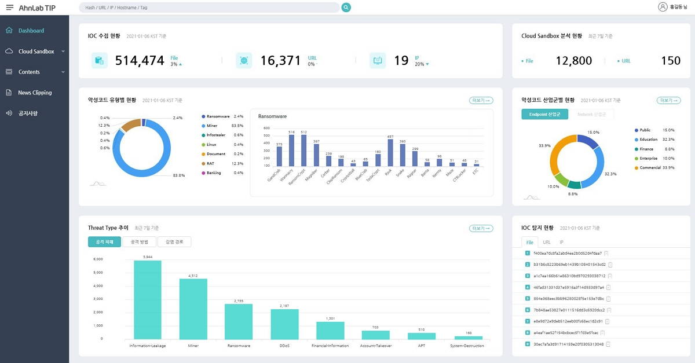Click the File IOC count icon

[x=100, y=60]
